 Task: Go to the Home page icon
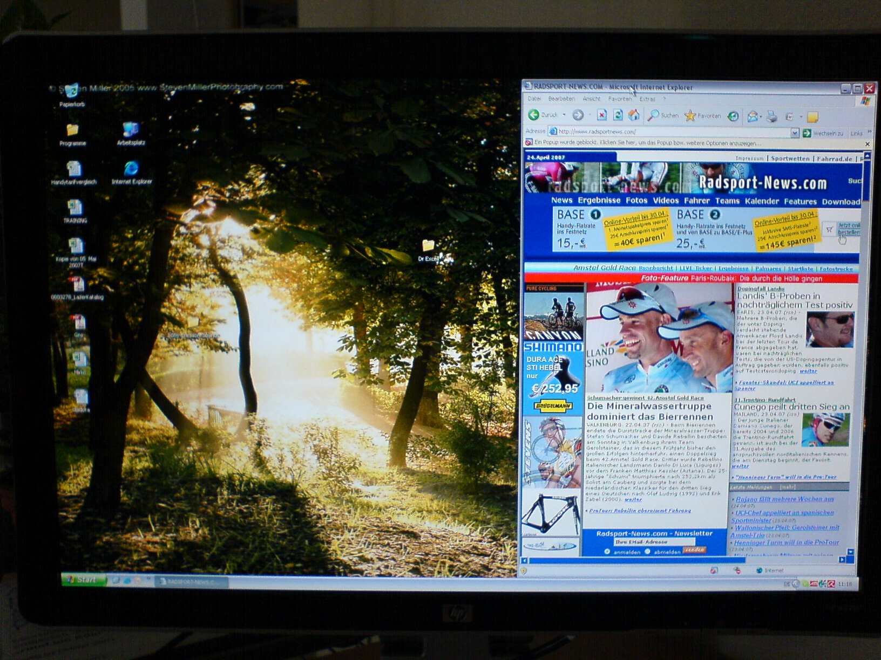click(634, 115)
